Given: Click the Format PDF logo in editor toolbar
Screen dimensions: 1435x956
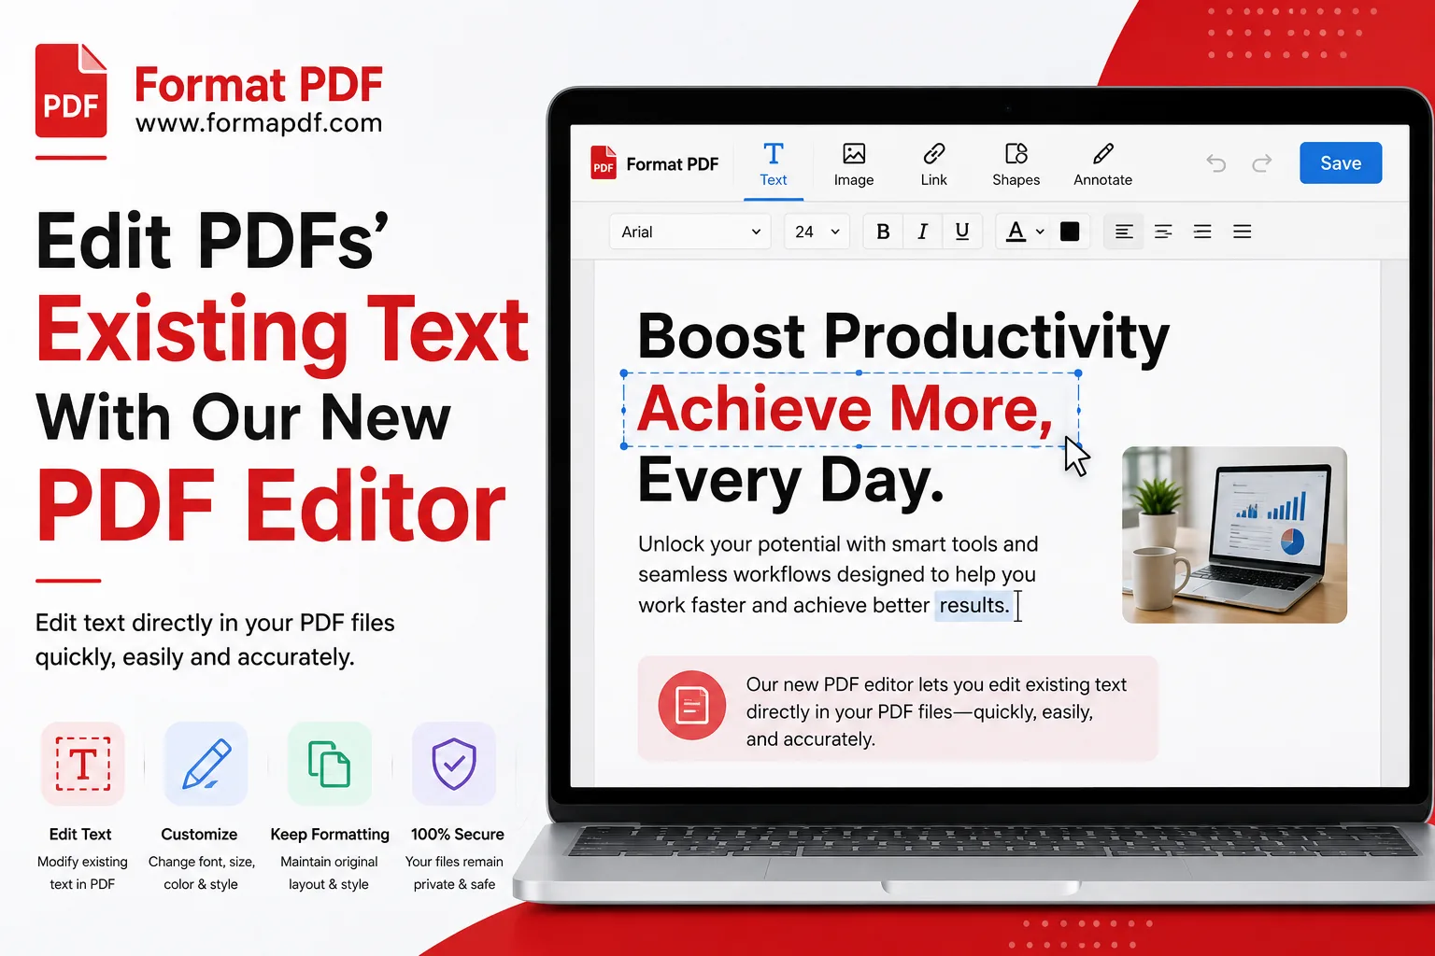Looking at the screenshot, I should coord(655,164).
